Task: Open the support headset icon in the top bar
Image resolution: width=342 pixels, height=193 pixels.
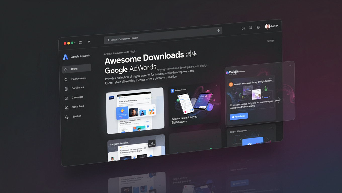Action: coord(258,27)
